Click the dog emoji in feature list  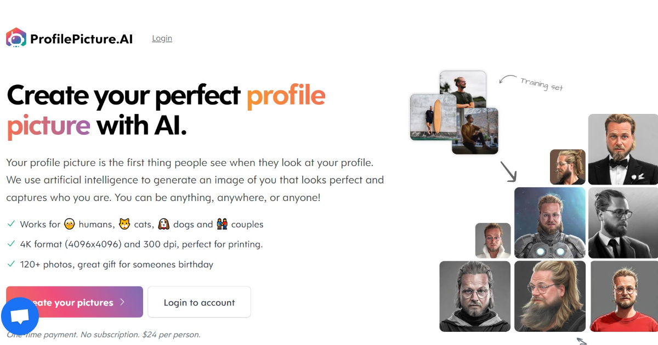click(163, 223)
